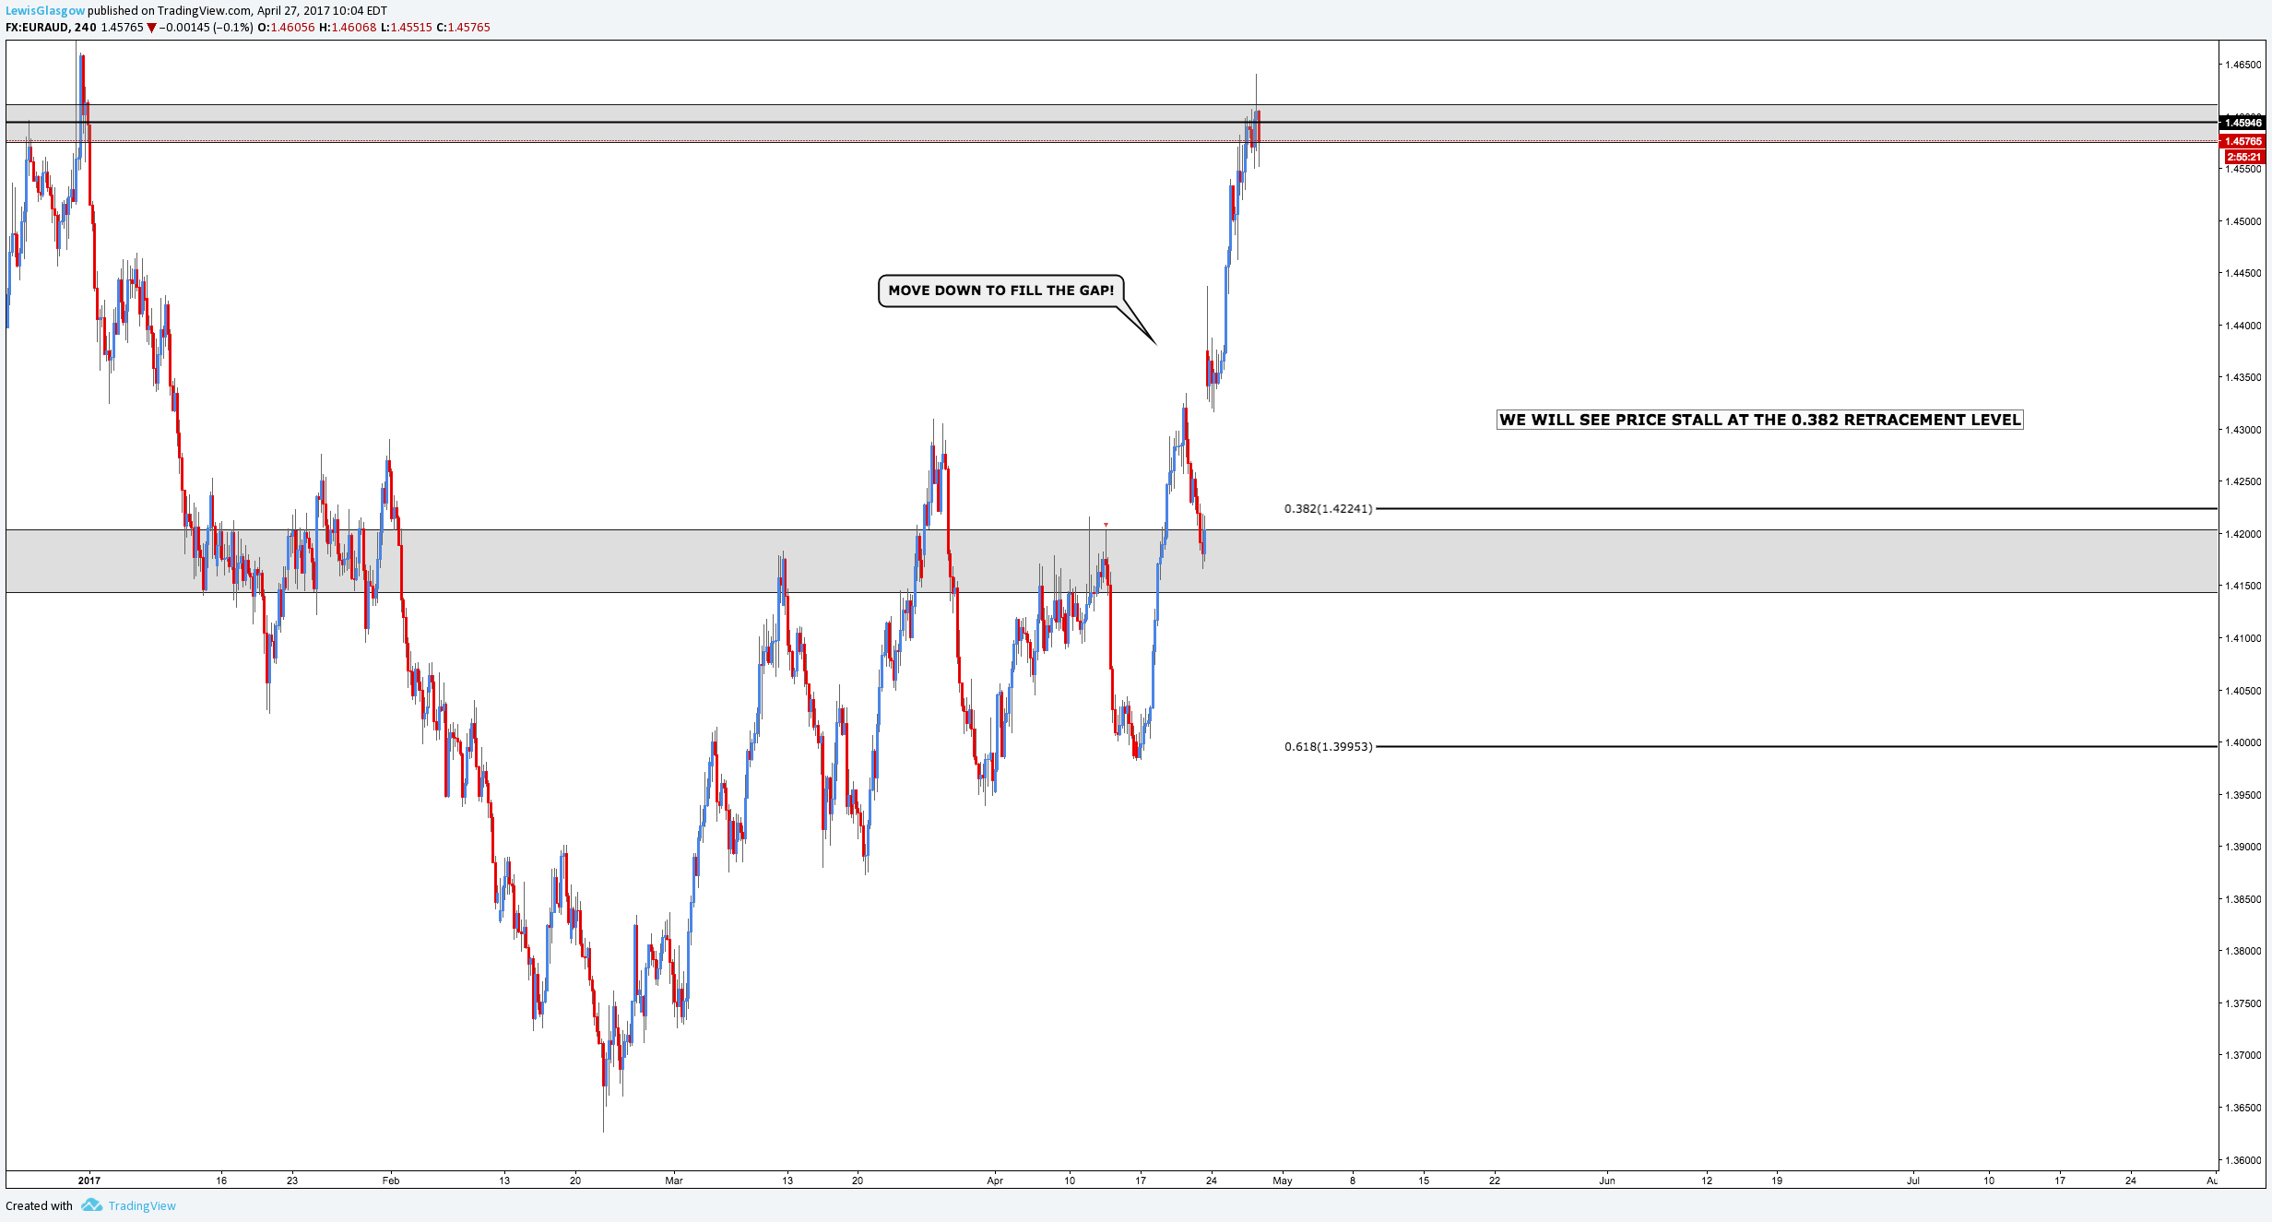Click the 1.41000 price axis label
Viewport: 2272px width, 1222px height.
click(x=2243, y=638)
